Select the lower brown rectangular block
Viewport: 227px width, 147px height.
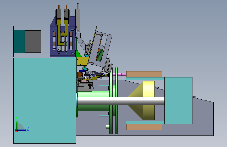click(x=144, y=127)
